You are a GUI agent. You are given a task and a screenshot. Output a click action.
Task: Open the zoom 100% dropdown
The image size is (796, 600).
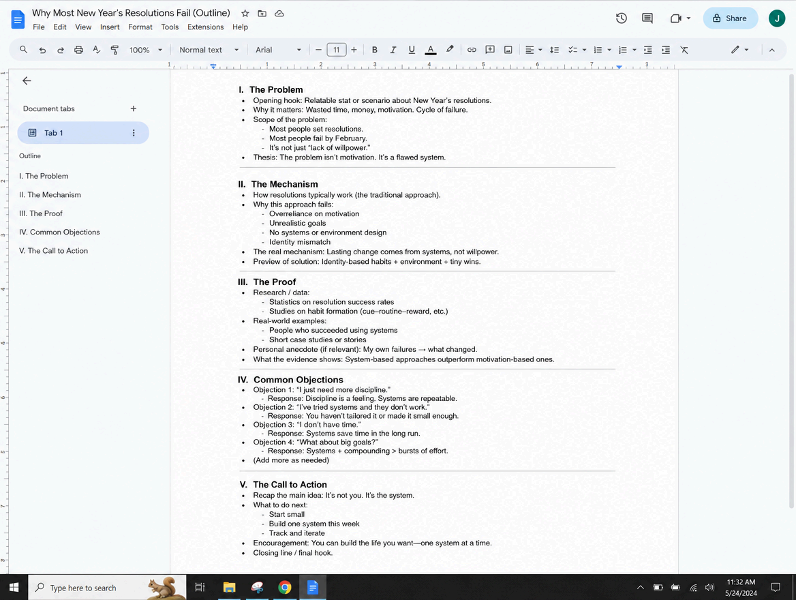146,50
